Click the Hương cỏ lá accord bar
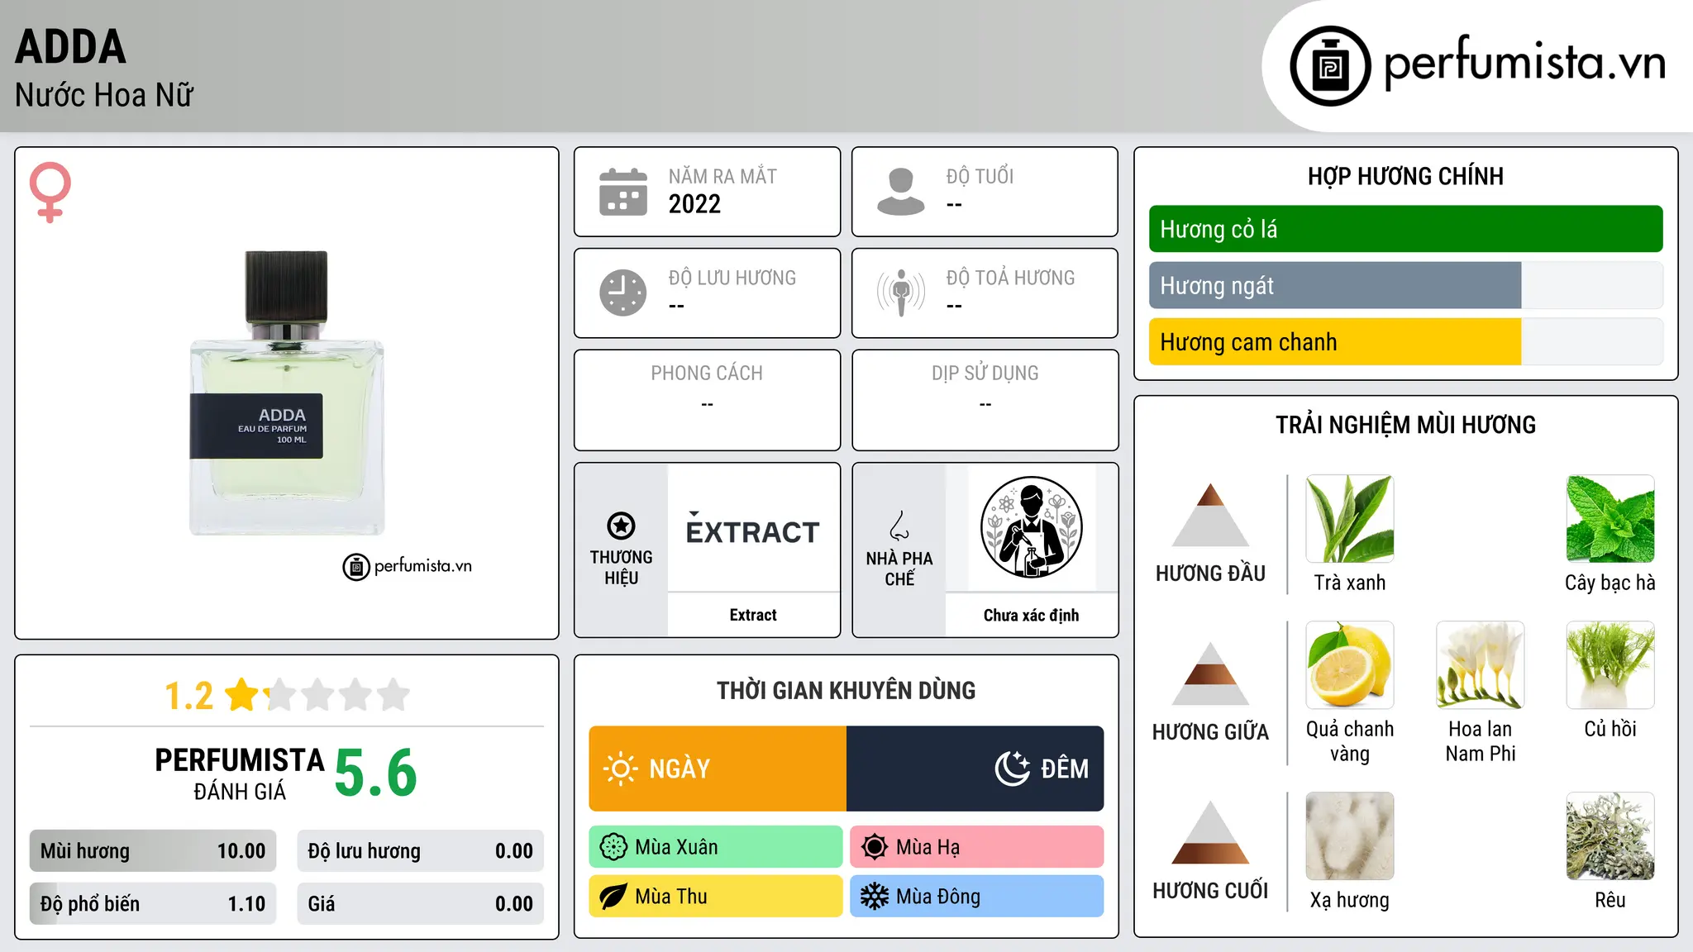The width and height of the screenshot is (1693, 952). point(1406,229)
